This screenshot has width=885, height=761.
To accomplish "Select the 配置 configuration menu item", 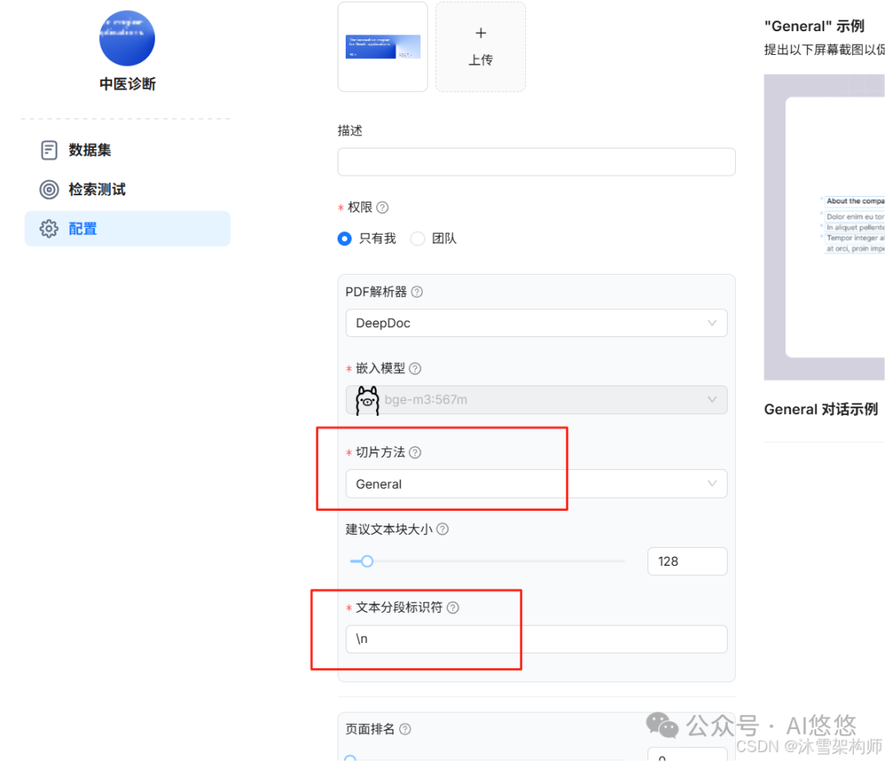I will click(x=127, y=229).
